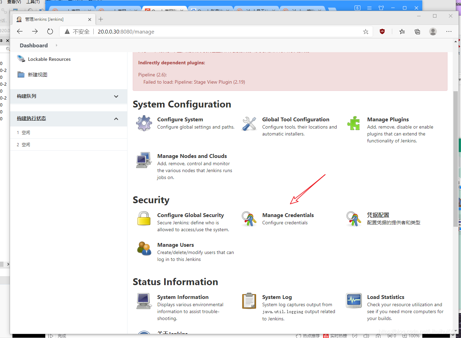
Task: Open the Global Tool Configuration link
Action: [x=296, y=120]
